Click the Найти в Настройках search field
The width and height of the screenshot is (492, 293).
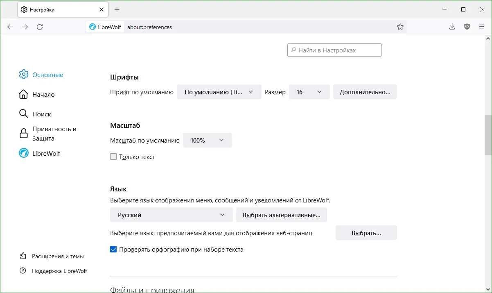click(334, 50)
